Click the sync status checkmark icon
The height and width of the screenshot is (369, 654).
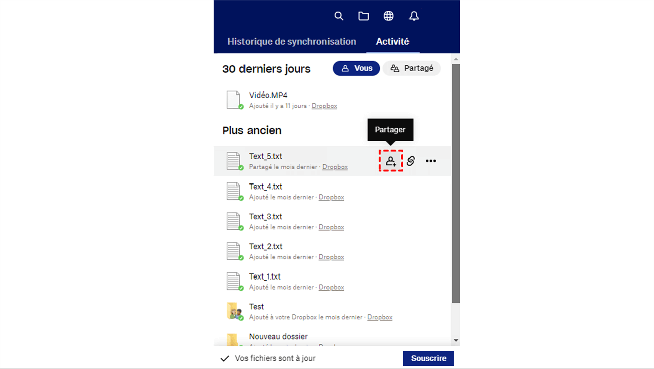pos(225,358)
